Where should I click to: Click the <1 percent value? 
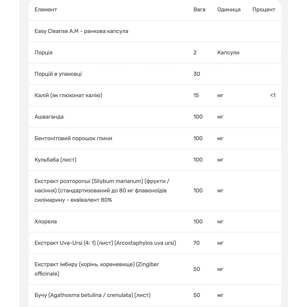point(273,95)
